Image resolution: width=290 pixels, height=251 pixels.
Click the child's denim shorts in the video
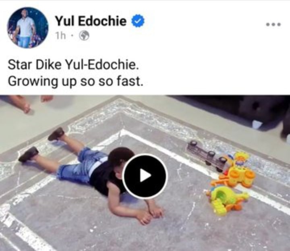[x=81, y=165]
